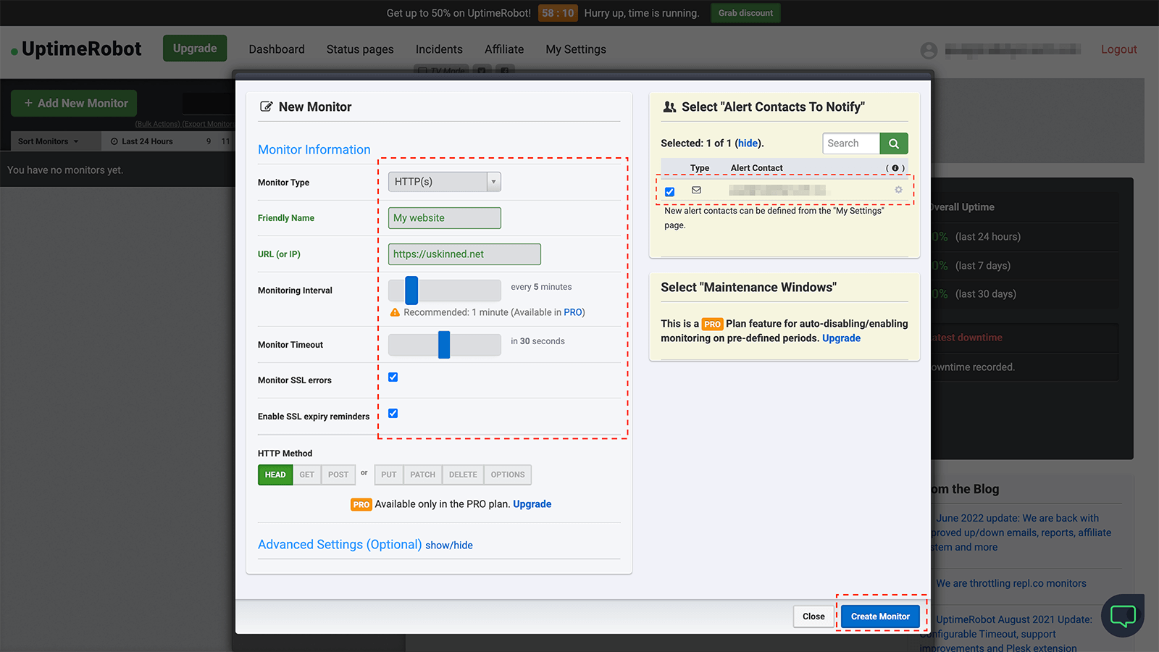Click the Close button in dialog
Viewport: 1159px width, 652px height.
click(813, 617)
